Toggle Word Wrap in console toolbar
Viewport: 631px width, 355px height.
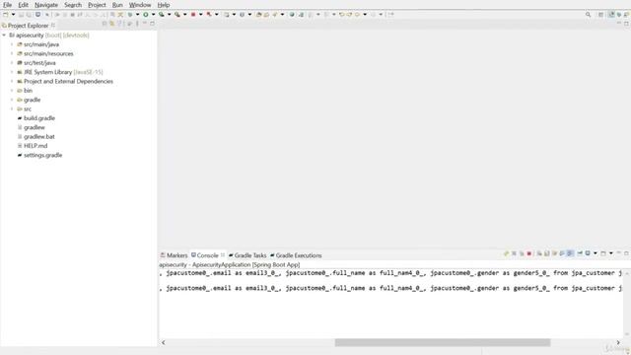[554, 253]
